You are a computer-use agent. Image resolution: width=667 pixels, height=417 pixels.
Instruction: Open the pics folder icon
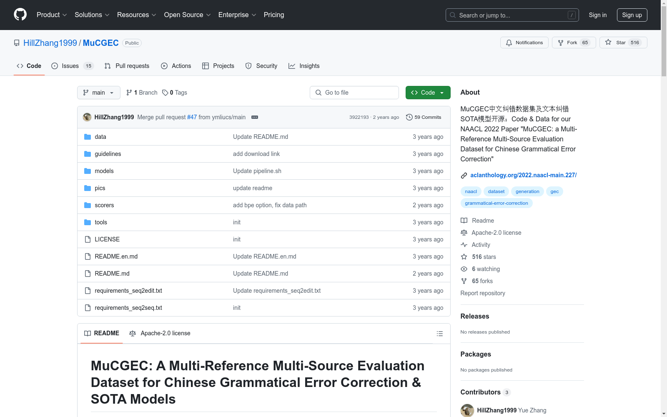pos(88,188)
